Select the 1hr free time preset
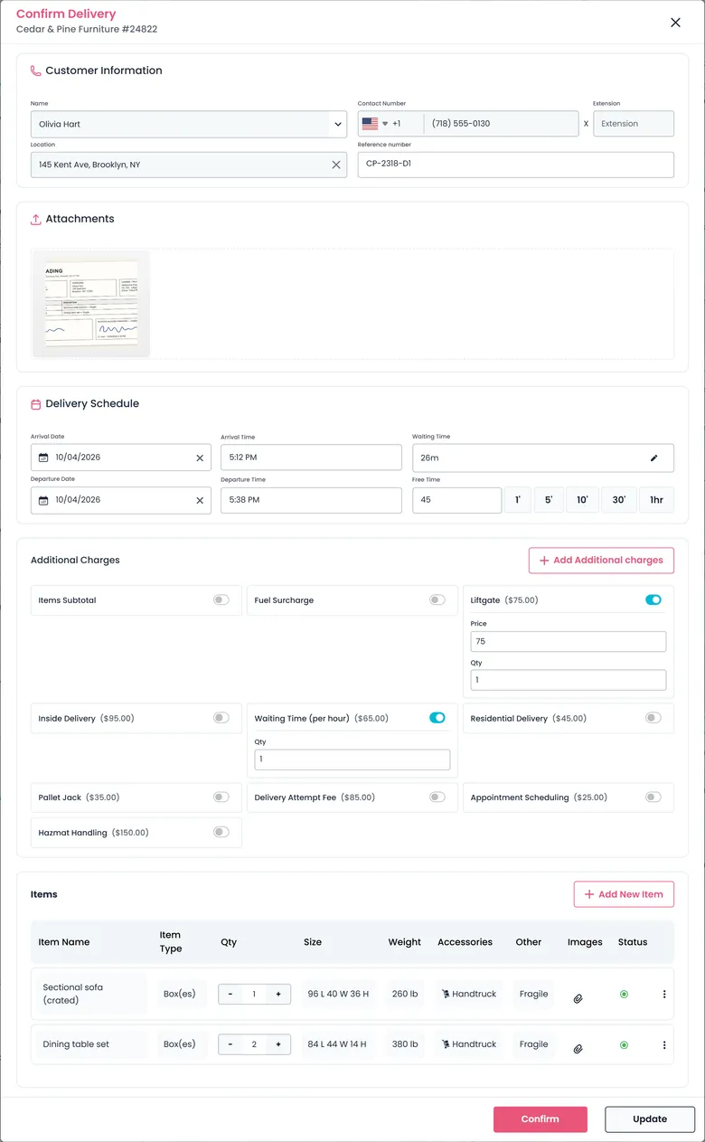 pos(656,500)
